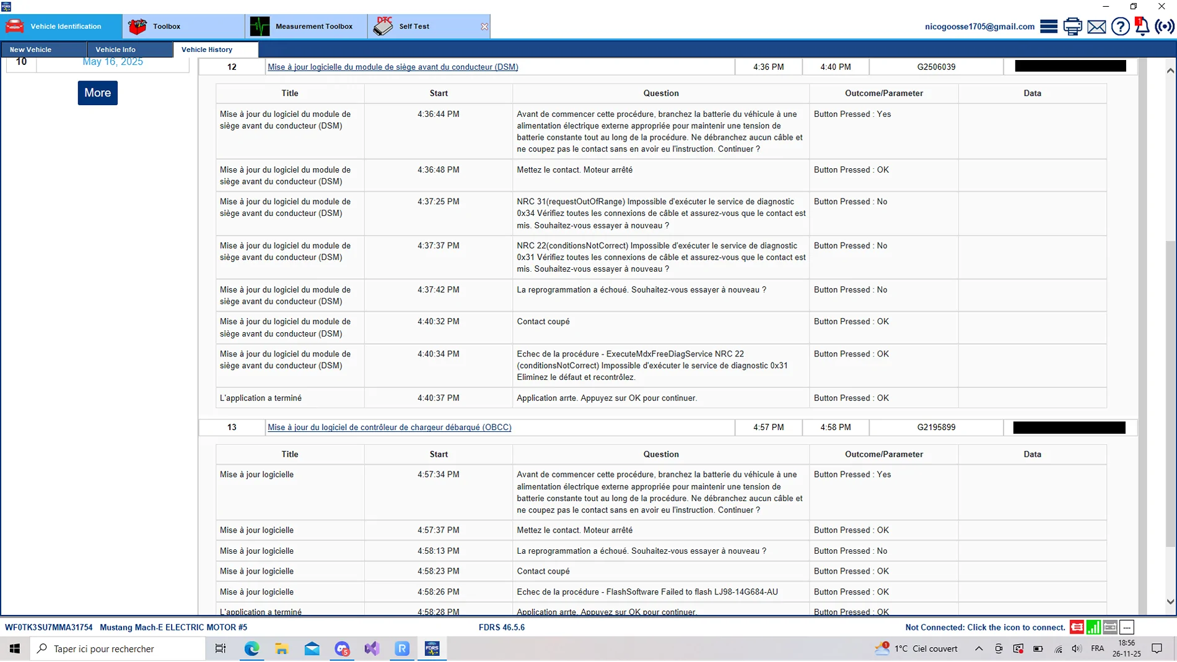Click the Mustang Mach-E ELECTRIC MOTOR #5 label
Viewport: 1177px width, 662px height.
pos(173,627)
